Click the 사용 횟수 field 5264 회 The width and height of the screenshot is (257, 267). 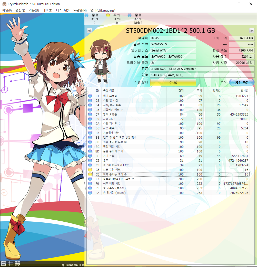point(242,57)
